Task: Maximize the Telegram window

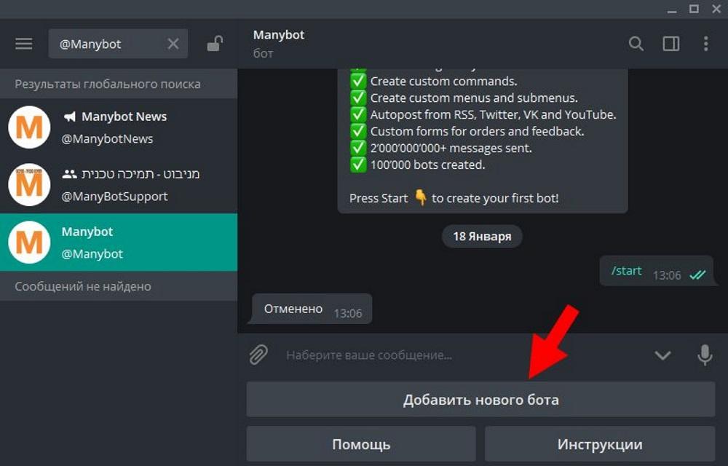Action: pyautogui.click(x=694, y=9)
